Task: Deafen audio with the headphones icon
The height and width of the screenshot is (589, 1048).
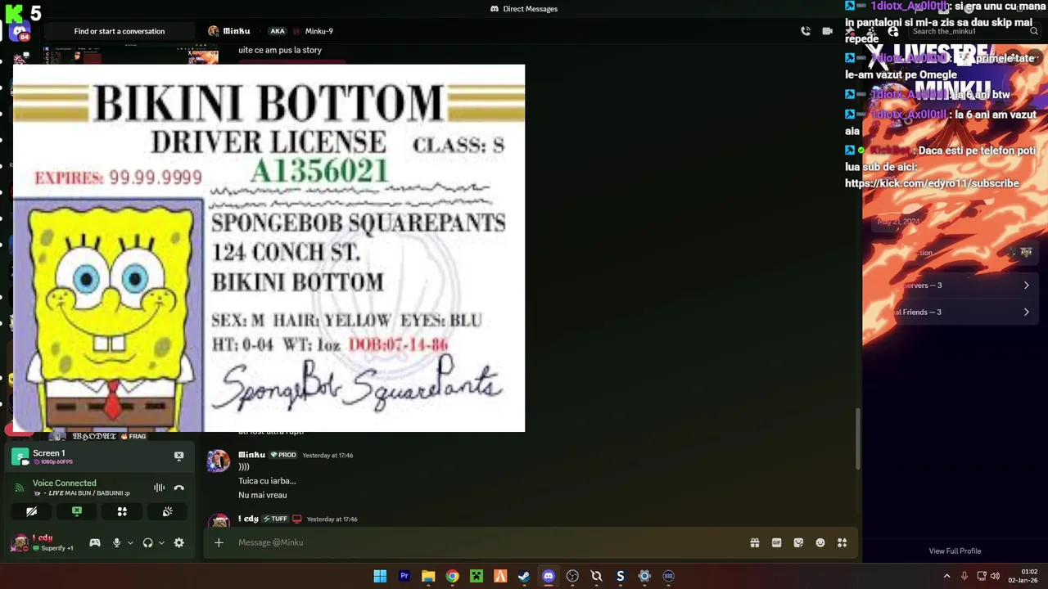Action: pyautogui.click(x=147, y=542)
